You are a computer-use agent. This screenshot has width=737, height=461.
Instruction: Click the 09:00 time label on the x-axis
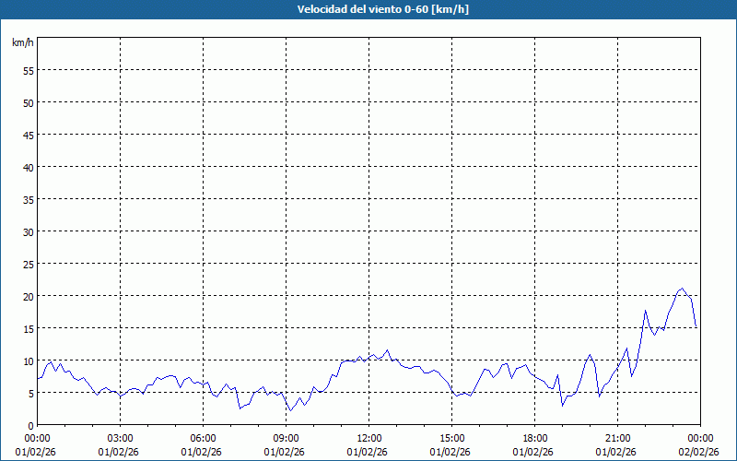(287, 439)
